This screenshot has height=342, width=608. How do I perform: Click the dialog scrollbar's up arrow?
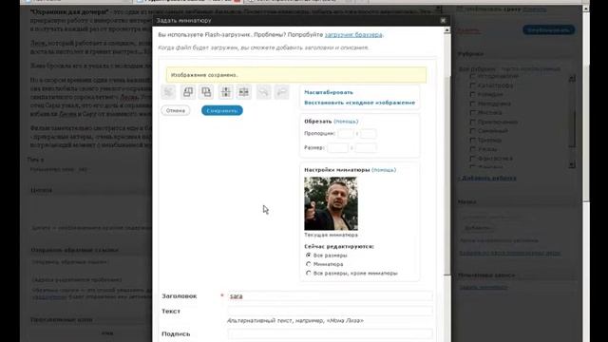point(447,29)
